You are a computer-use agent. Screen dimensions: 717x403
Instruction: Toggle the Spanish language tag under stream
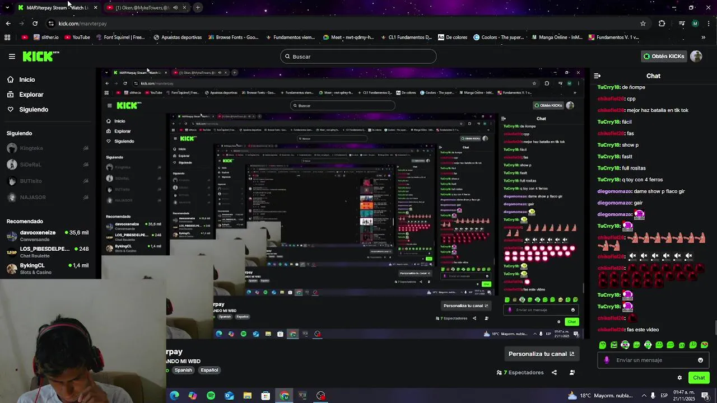(x=183, y=370)
